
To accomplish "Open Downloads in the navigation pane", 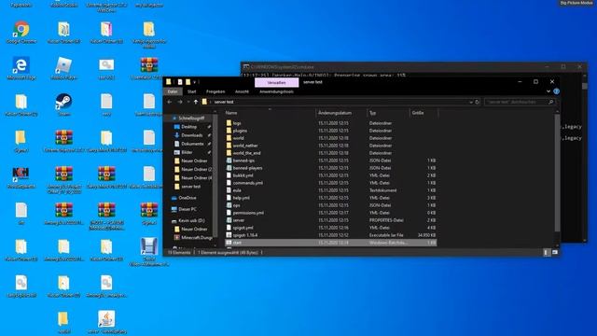I will 192,135.
